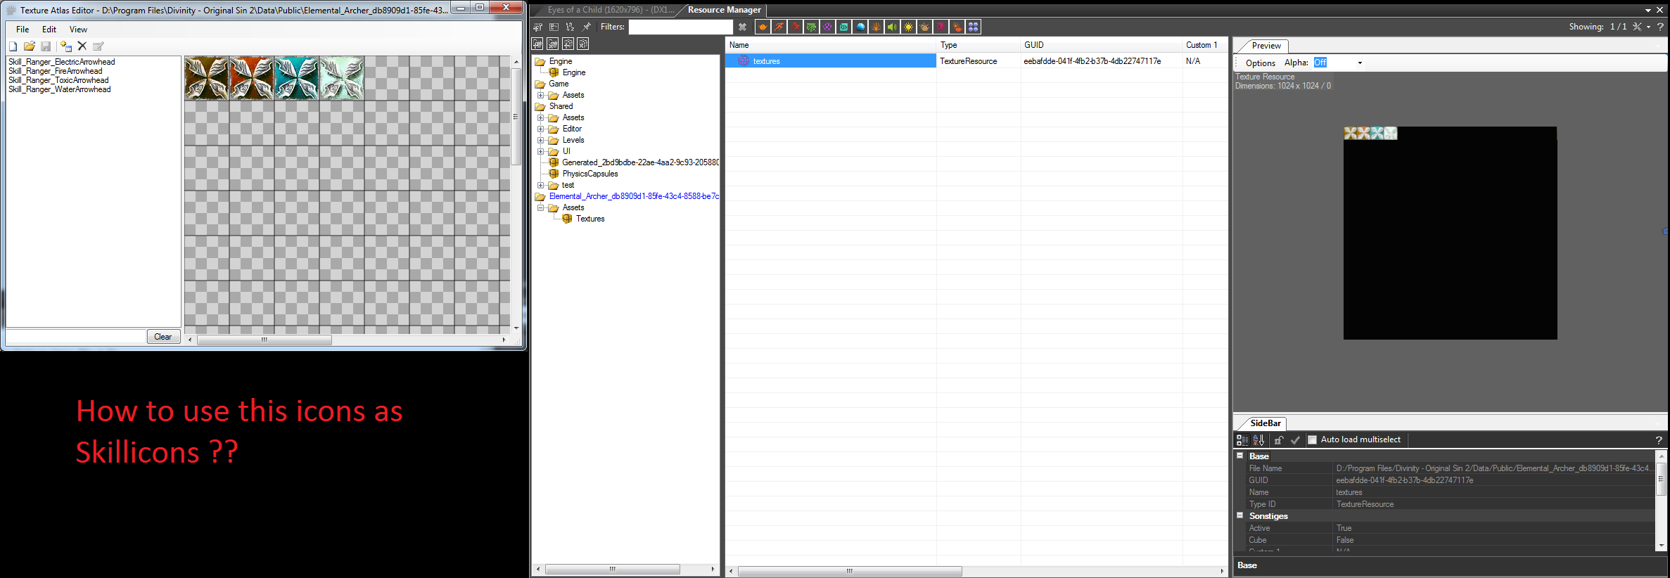
Task: Click the add icon entry toolbar button
Action: click(x=65, y=46)
